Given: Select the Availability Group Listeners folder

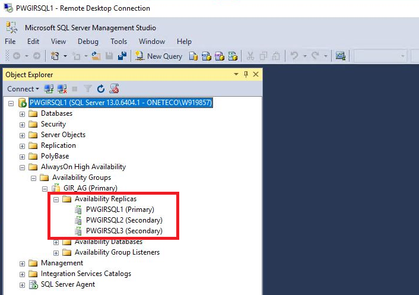Looking at the screenshot, I should (117, 252).
